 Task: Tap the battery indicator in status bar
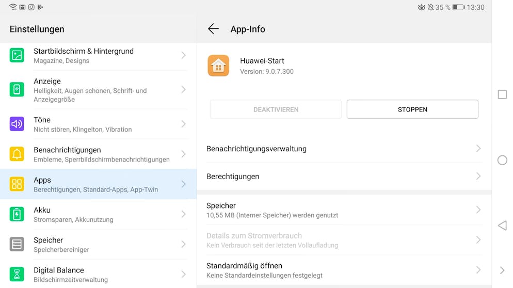coord(458,7)
